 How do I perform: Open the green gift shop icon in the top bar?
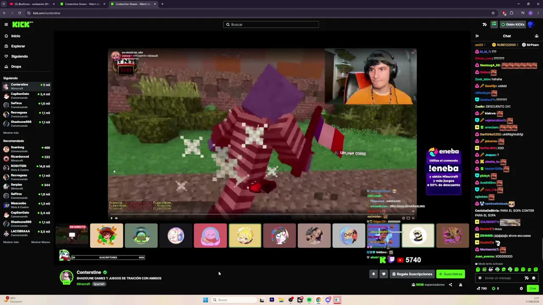pyautogui.click(x=494, y=25)
